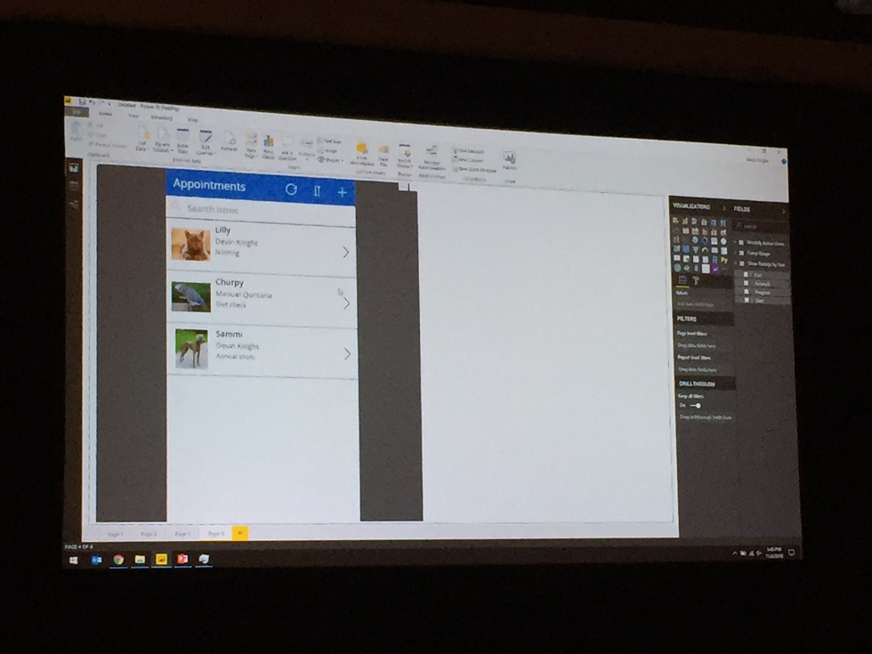Add a New Page from ribbon
Image resolution: width=872 pixels, height=654 pixels.
[251, 146]
